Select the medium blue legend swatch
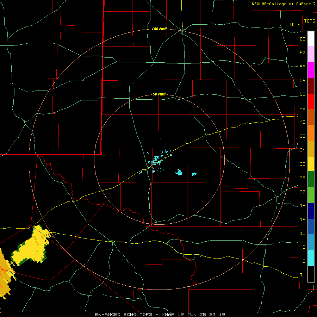Image resolution: width=317 pixels, height=317 pixels. [x=311, y=226]
